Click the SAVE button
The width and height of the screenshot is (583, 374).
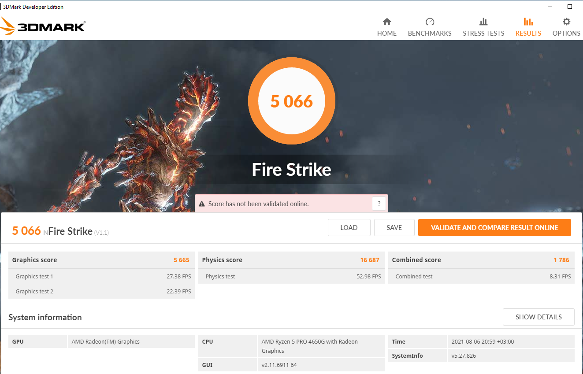point(394,228)
